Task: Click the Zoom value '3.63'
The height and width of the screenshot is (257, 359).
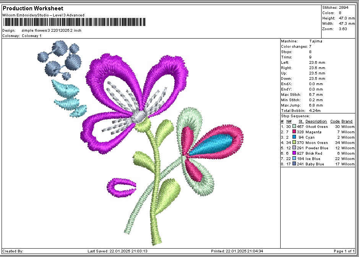Action: pos(343,29)
